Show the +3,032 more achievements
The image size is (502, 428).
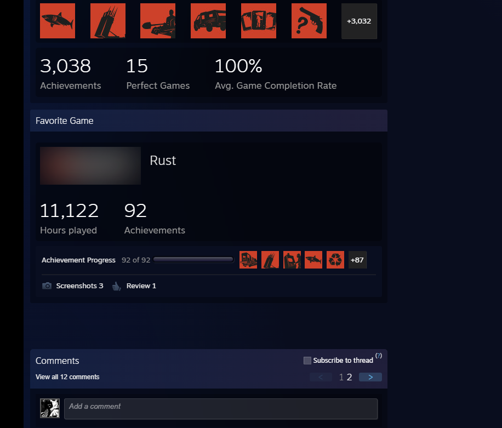359,21
